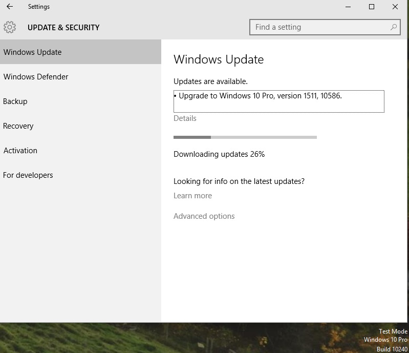Click the Updates are available text
This screenshot has width=409, height=353.
coord(210,81)
